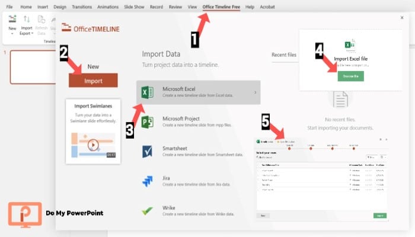Play the Import Swimlanes video
Screen dimensions: 415x237
point(93,145)
